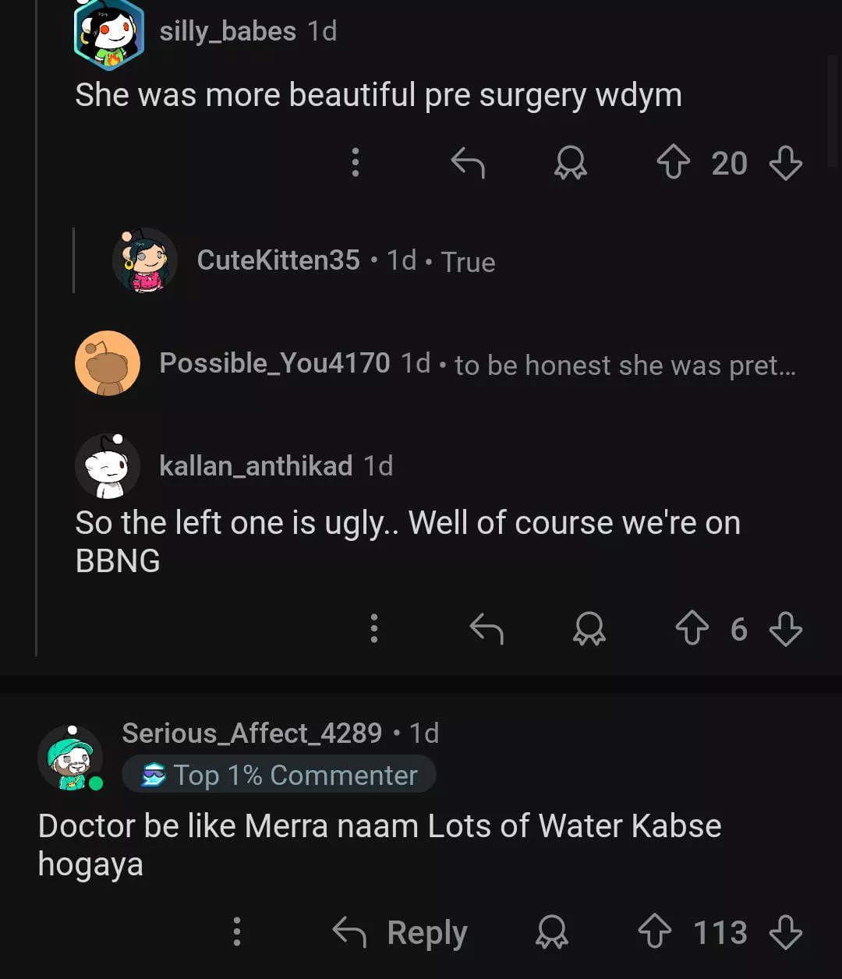Expand collapsed Possible_You4170 comment

477,363
